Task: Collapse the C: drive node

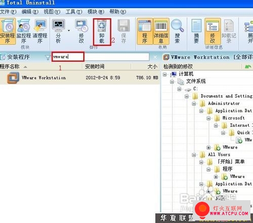Action: (179, 89)
